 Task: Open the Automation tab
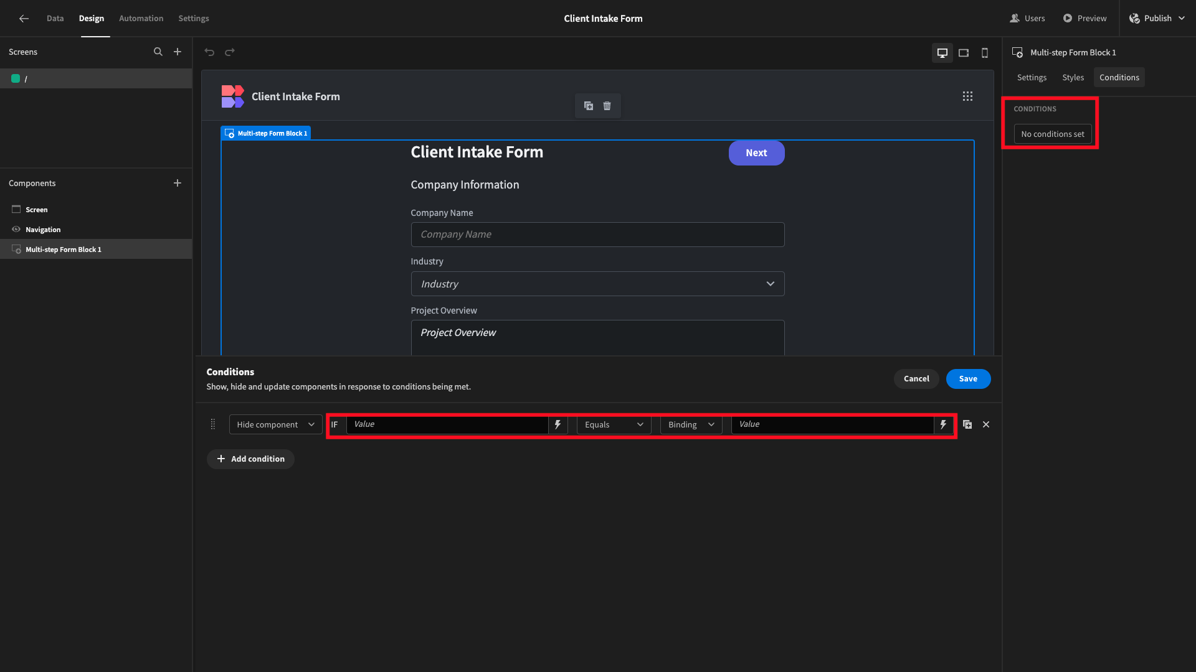[141, 19]
